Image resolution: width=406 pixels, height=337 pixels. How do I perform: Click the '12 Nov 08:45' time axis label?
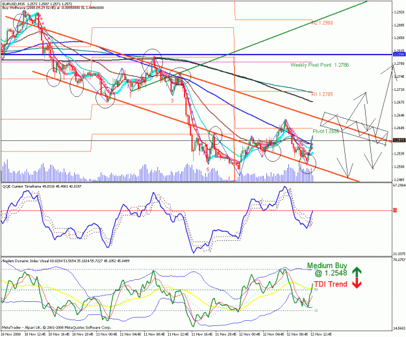[298, 334]
